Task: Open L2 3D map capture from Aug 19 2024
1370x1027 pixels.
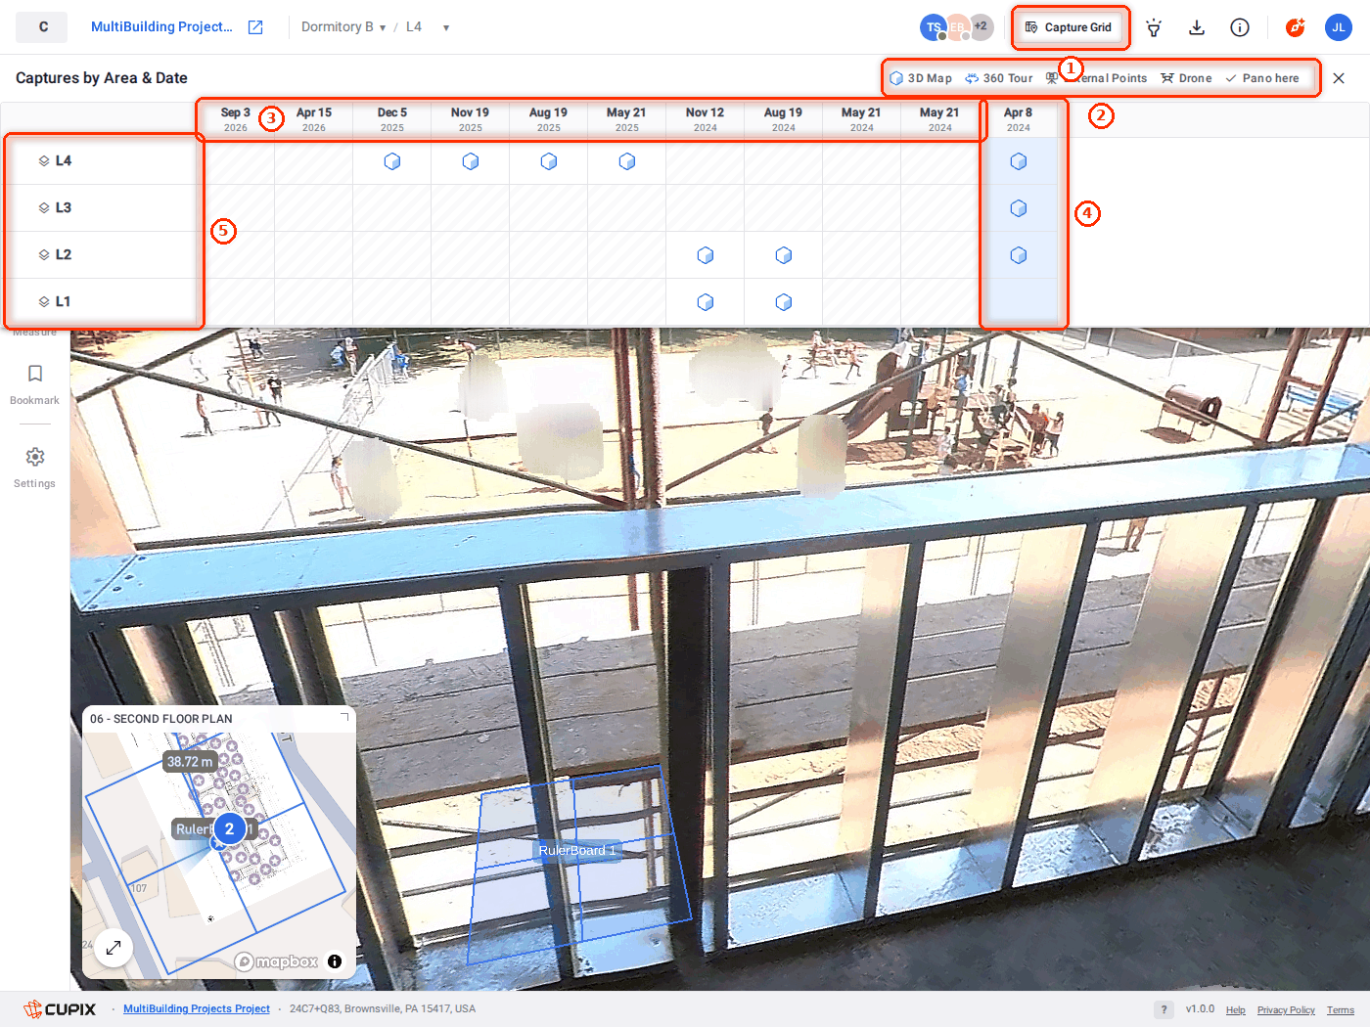Action: click(784, 255)
